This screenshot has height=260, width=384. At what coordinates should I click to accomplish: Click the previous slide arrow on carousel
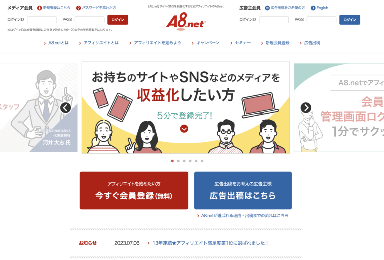point(66,108)
